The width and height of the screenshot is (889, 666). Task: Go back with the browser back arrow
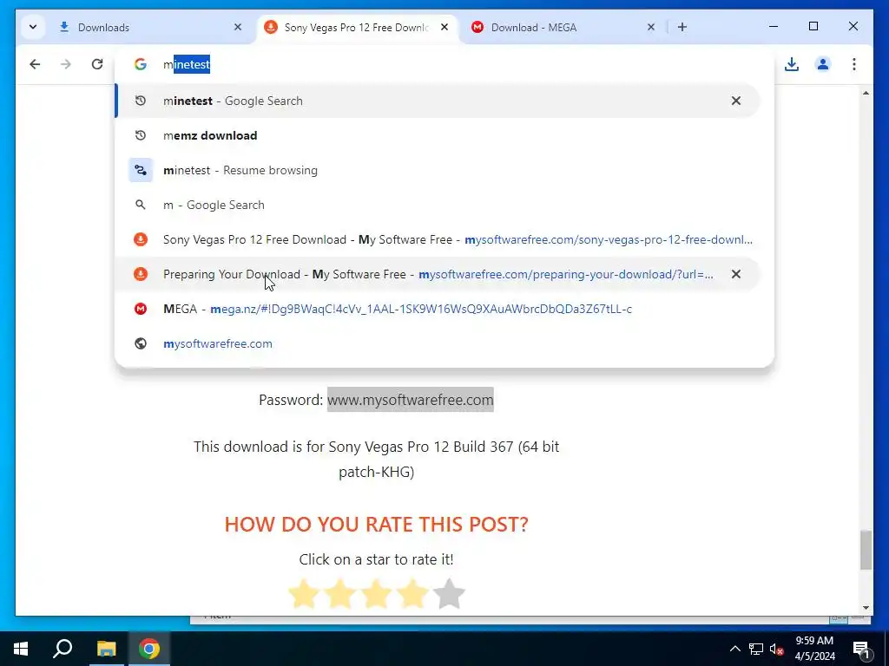35,64
